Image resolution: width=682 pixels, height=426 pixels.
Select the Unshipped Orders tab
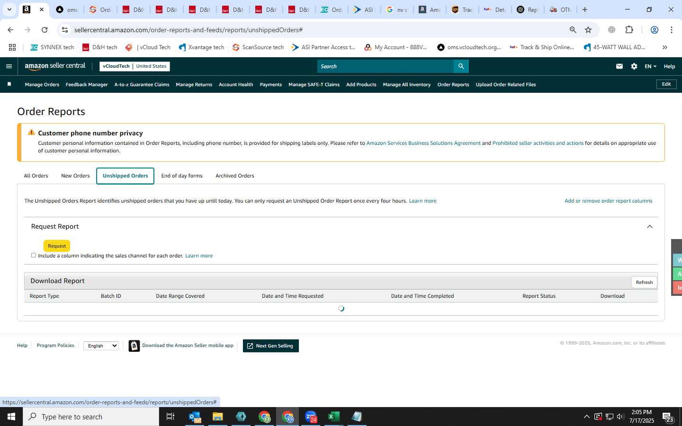point(125,176)
